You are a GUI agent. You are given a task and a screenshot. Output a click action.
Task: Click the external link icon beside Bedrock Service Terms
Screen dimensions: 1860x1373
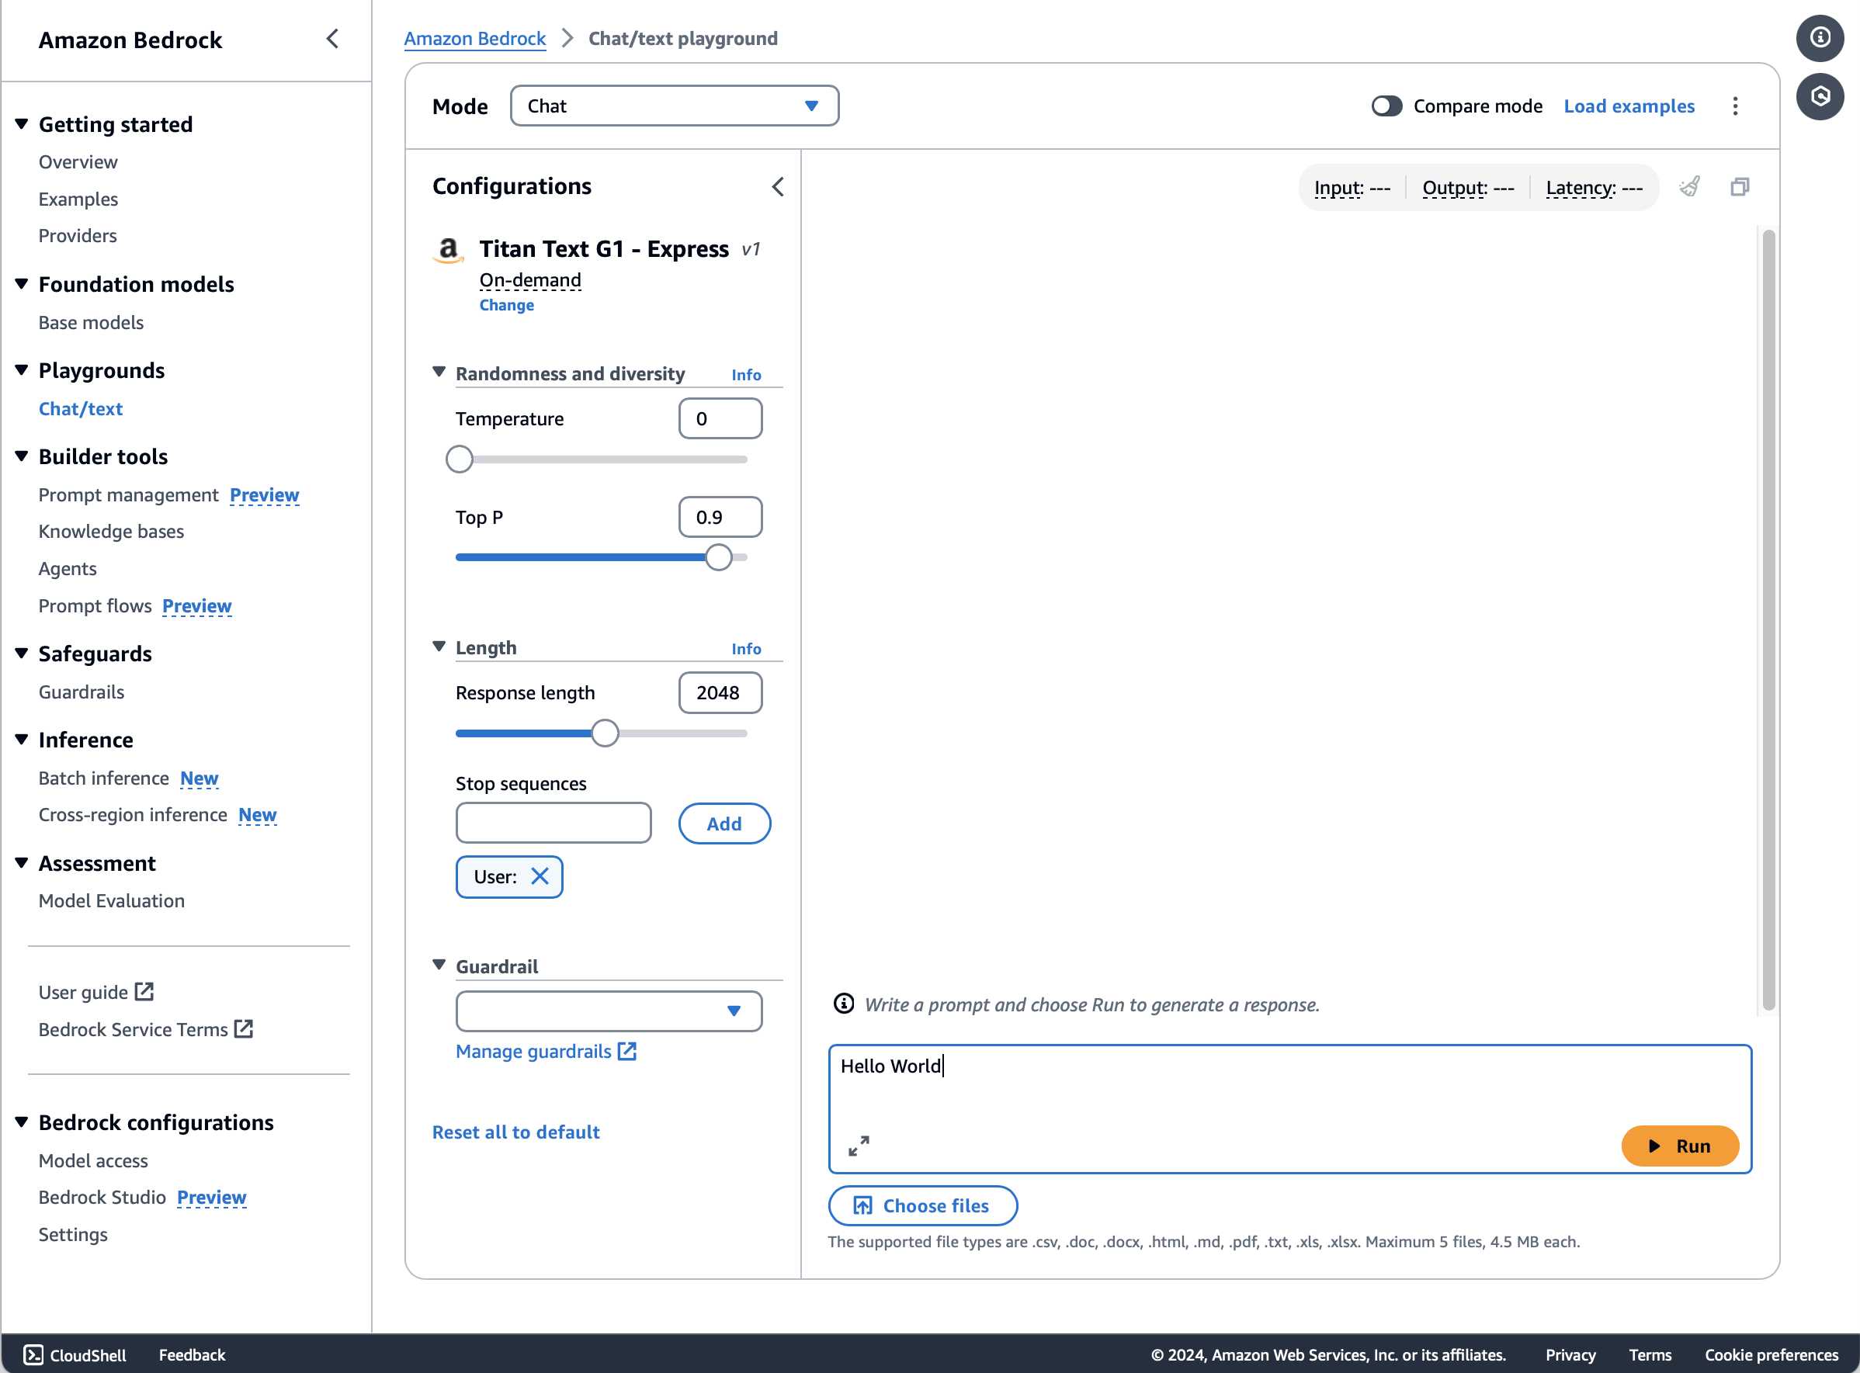tap(244, 1029)
